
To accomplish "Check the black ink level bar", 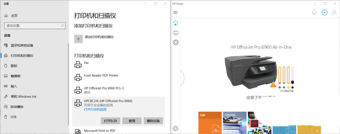I will point(292,75).
